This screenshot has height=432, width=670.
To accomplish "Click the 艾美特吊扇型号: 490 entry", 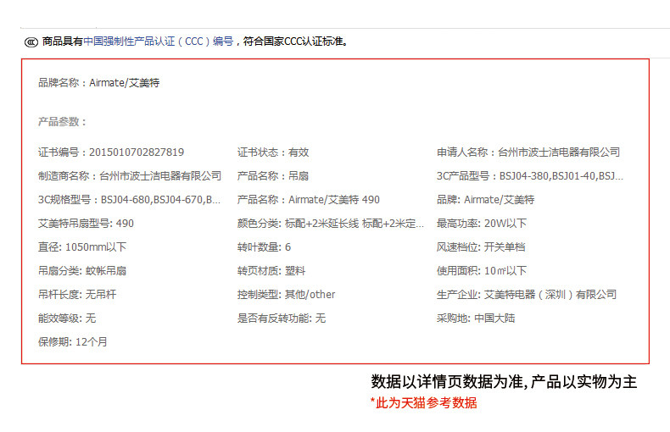I will tap(86, 224).
